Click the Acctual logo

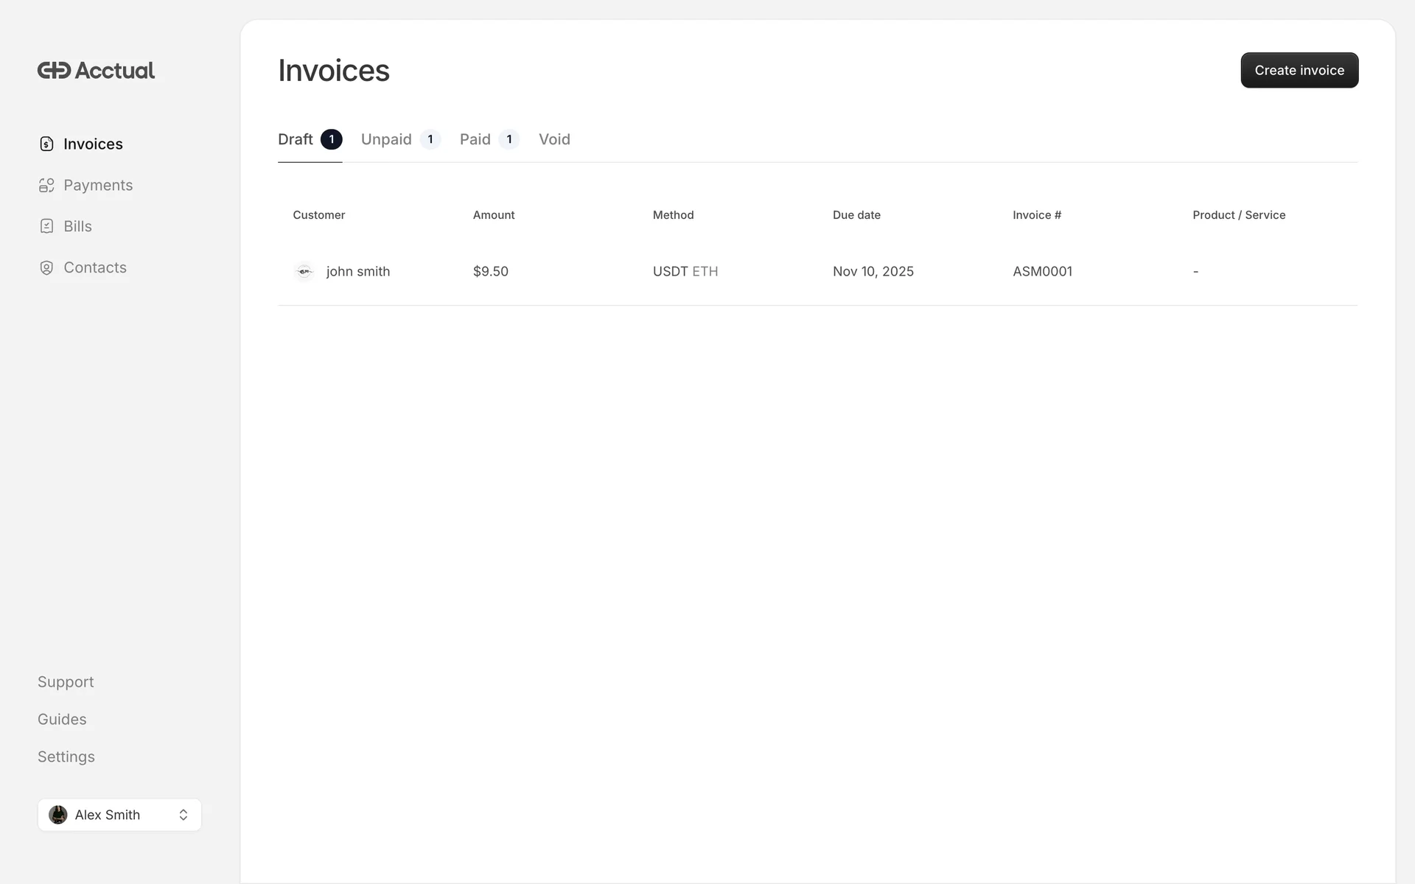click(96, 70)
